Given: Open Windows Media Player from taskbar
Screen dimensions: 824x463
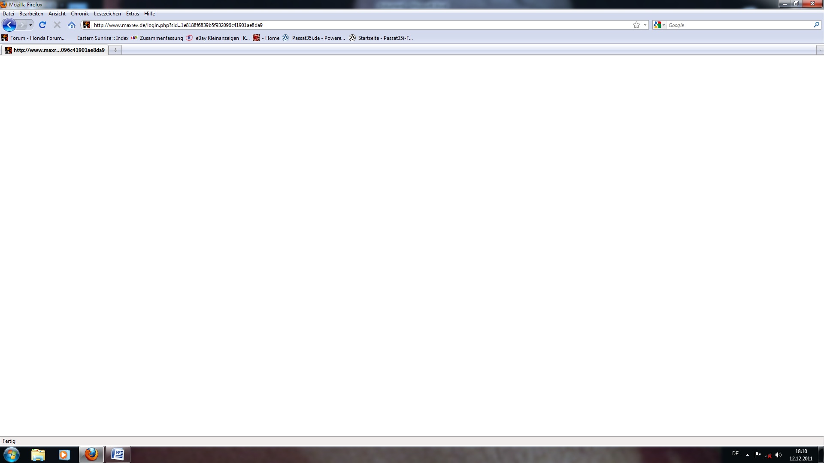Looking at the screenshot, I should tap(64, 454).
